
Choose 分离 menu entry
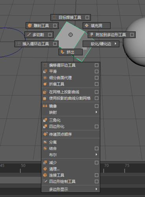pos(71,142)
